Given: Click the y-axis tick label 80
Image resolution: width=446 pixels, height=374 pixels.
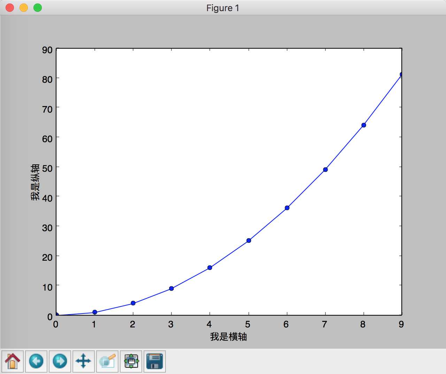Looking at the screenshot, I should (47, 79).
